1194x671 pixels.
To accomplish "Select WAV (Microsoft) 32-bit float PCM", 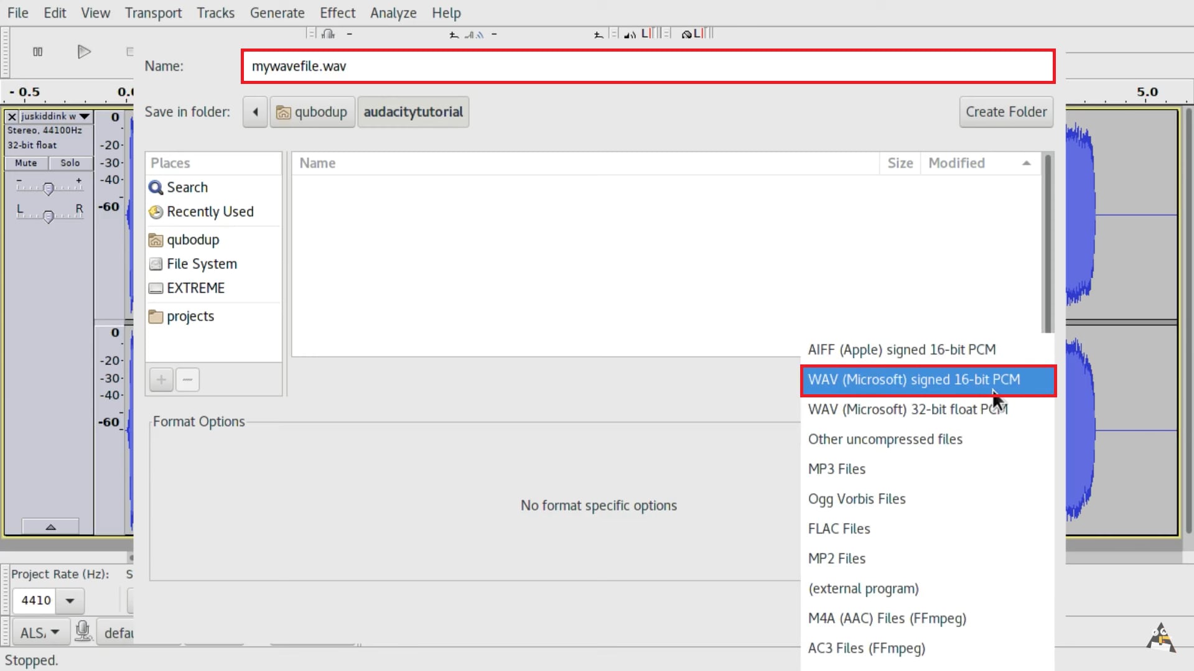I will pyautogui.click(x=928, y=410).
